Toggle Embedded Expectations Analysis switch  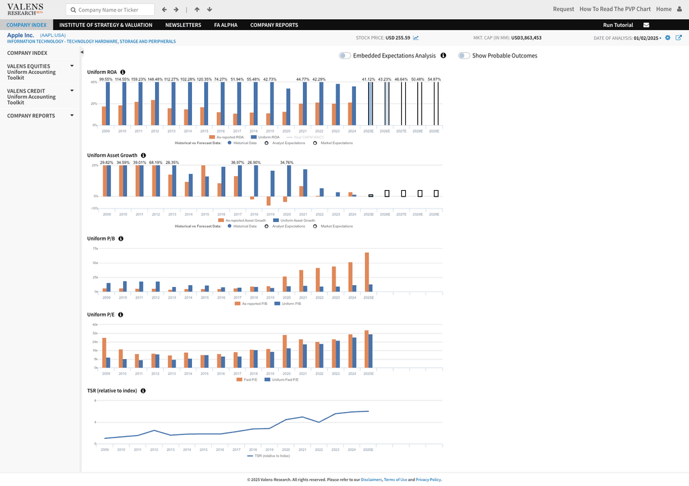[x=344, y=55]
